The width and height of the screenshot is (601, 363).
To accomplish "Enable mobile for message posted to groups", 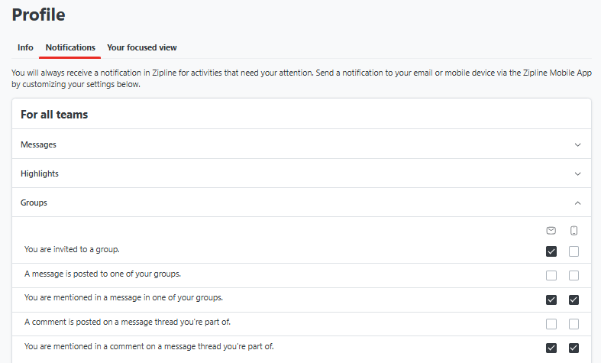I will pyautogui.click(x=574, y=276).
